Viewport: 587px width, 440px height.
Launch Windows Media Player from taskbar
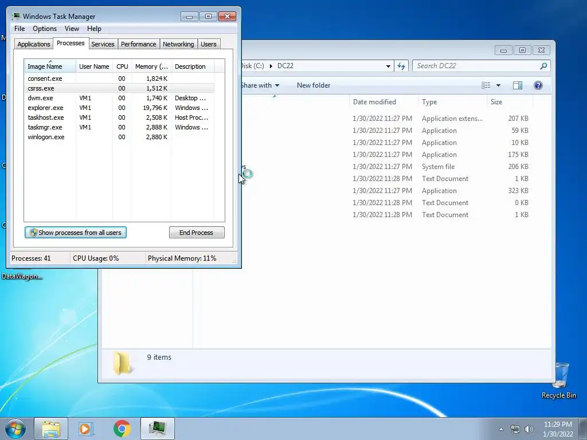point(85,429)
